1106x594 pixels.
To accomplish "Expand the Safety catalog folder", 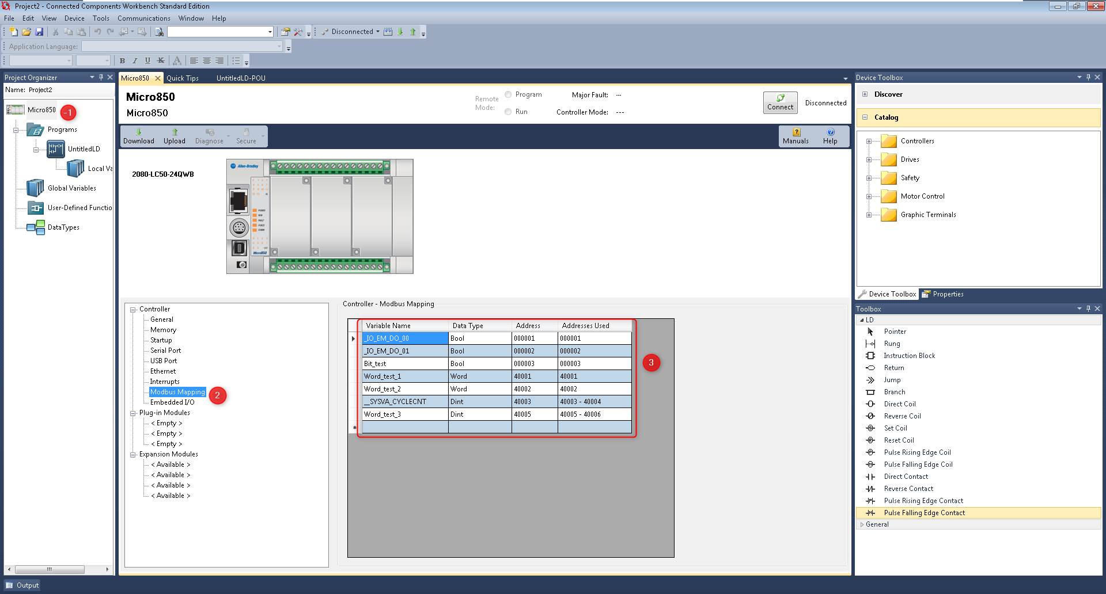I will tap(869, 178).
